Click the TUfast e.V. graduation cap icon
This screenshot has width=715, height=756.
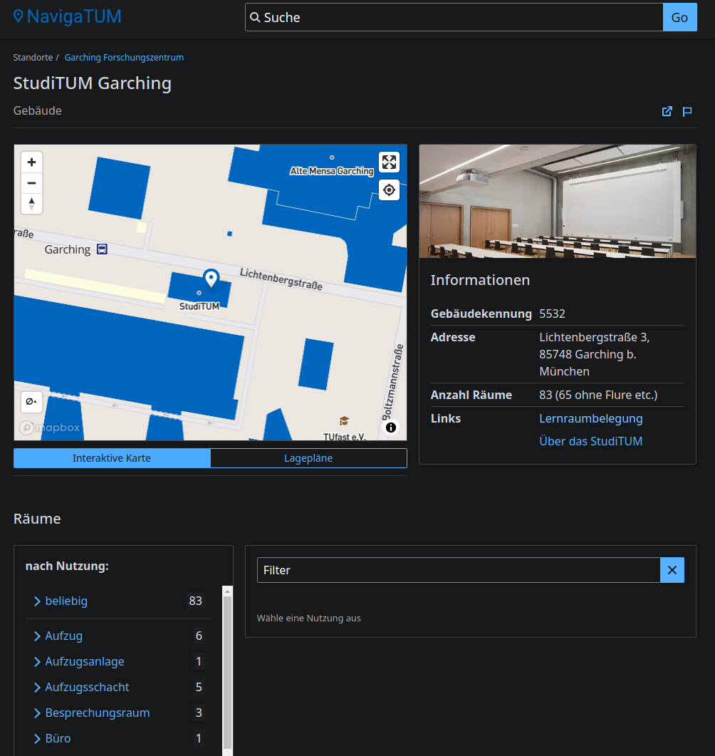tap(344, 421)
